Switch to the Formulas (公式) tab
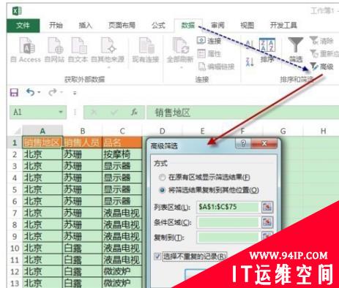The width and height of the screenshot is (339, 288). (x=158, y=26)
